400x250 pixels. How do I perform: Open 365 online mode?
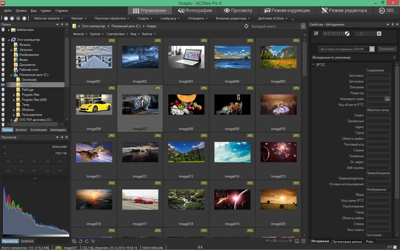[x=386, y=11]
